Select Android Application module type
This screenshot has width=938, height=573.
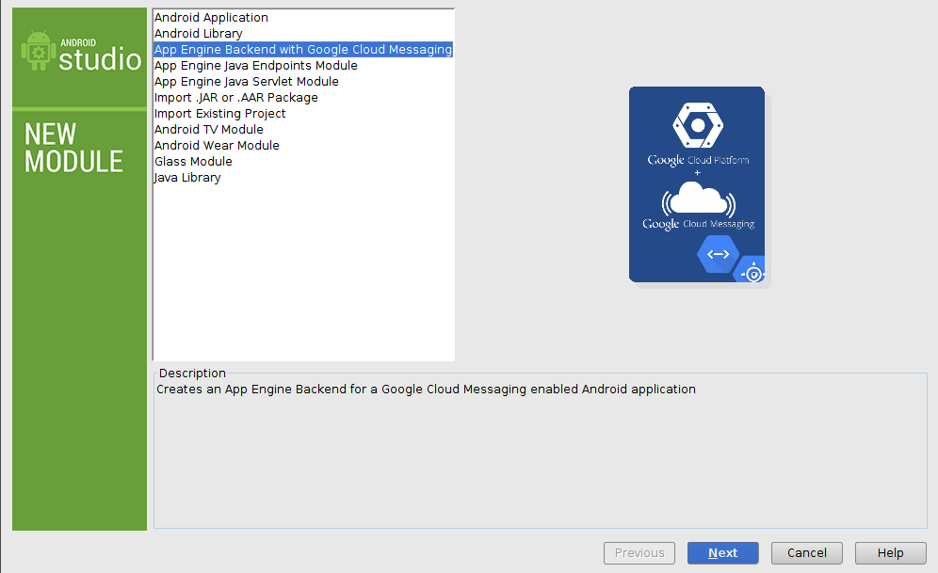303,17
